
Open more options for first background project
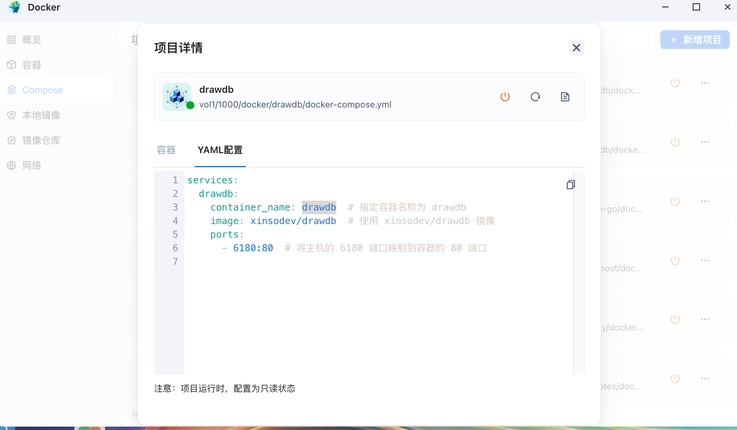[705, 83]
